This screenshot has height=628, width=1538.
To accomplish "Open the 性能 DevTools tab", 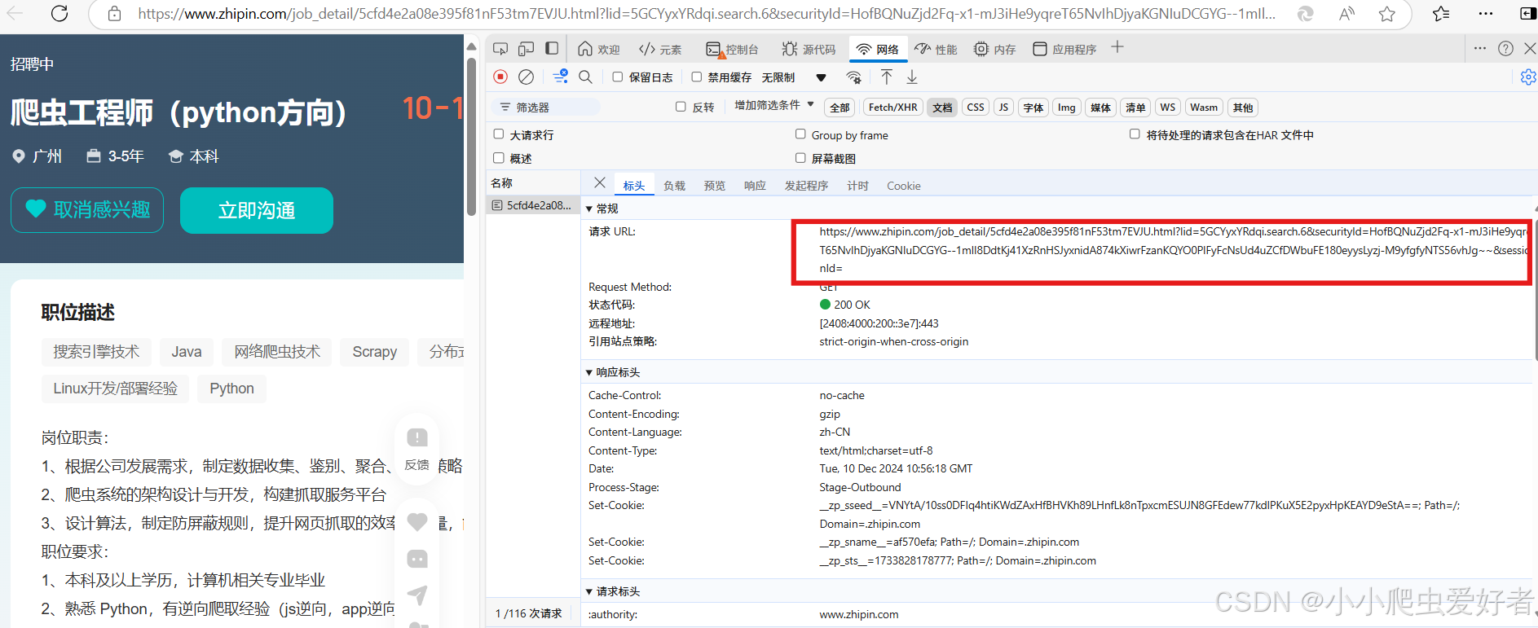I will [x=936, y=50].
